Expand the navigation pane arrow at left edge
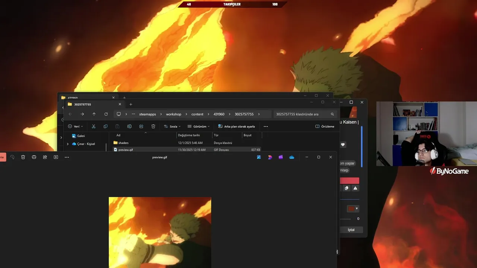The image size is (477, 268). [61, 138]
